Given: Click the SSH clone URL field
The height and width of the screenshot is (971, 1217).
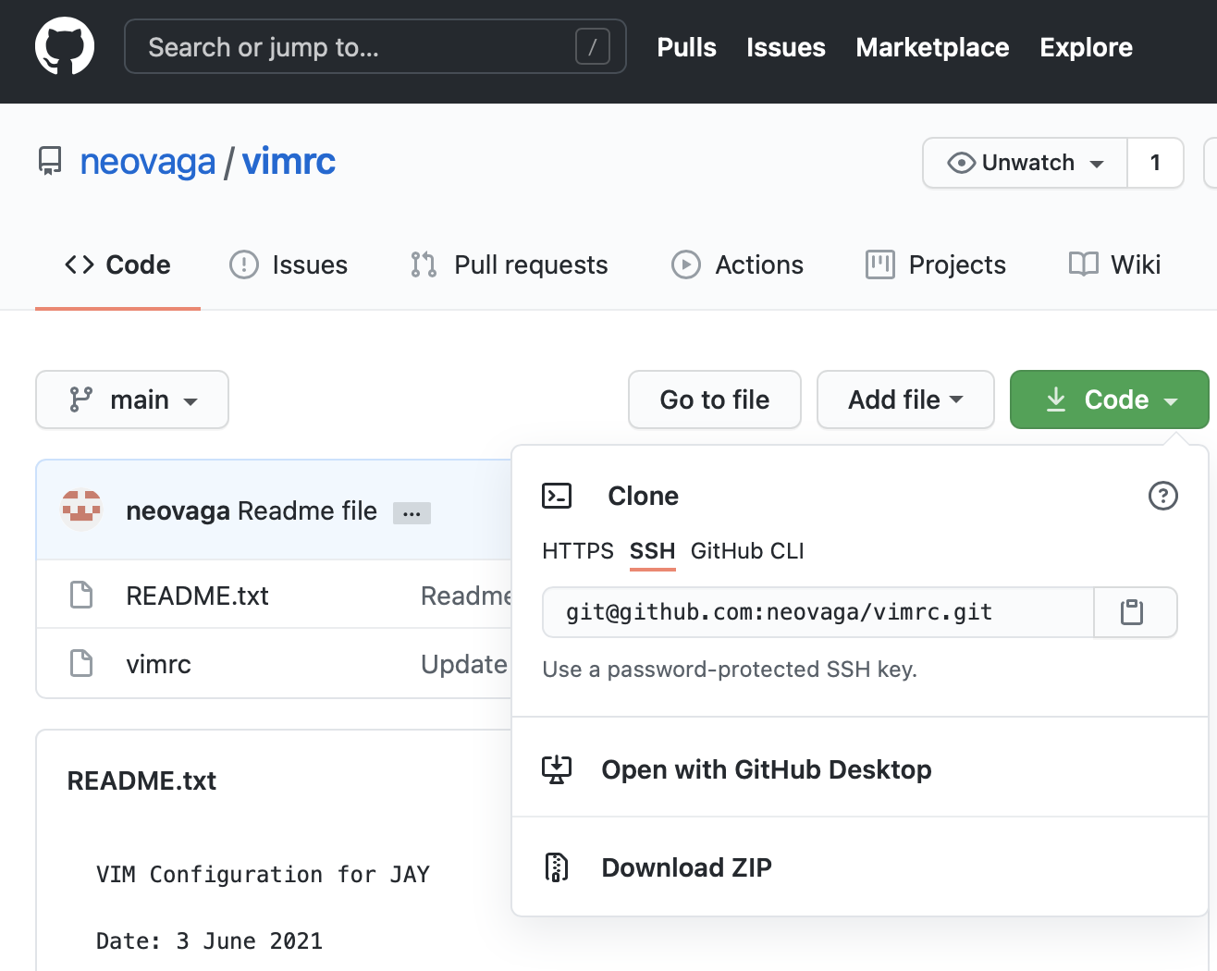Looking at the screenshot, I should (817, 612).
